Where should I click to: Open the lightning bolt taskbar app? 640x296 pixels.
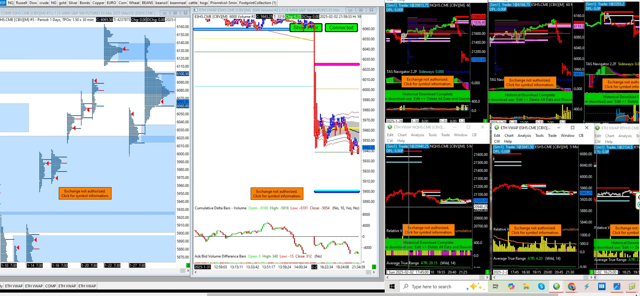coord(587,286)
